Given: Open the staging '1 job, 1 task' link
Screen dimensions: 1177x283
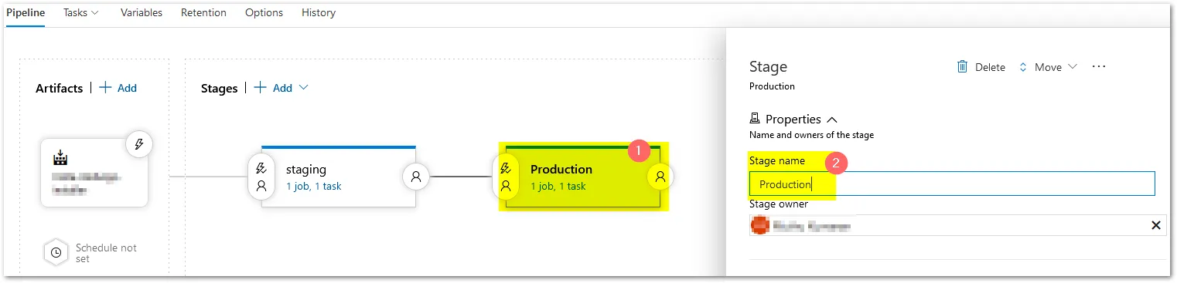Looking at the screenshot, I should (x=314, y=186).
